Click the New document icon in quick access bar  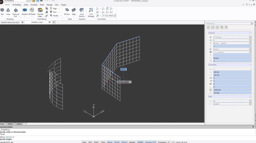[x=30, y=1]
